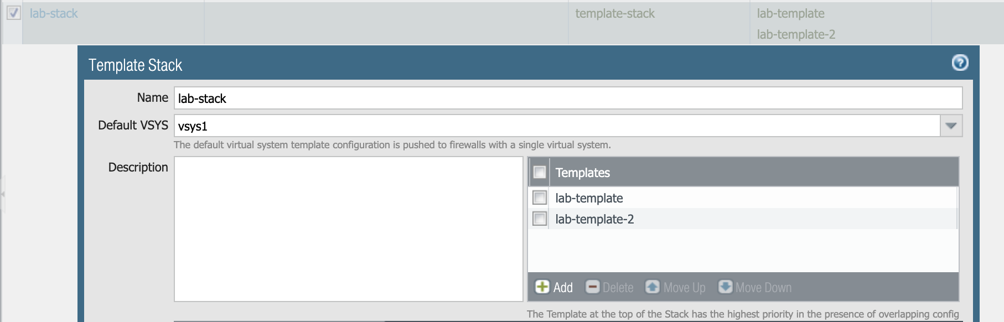The height and width of the screenshot is (322, 1004).
Task: Click the green Add plus icon
Action: 542,287
